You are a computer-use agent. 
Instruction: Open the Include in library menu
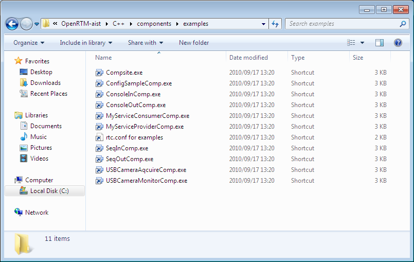(x=86, y=43)
